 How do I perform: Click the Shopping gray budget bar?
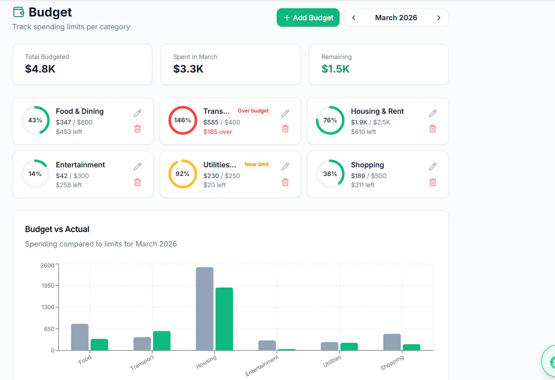tap(392, 342)
